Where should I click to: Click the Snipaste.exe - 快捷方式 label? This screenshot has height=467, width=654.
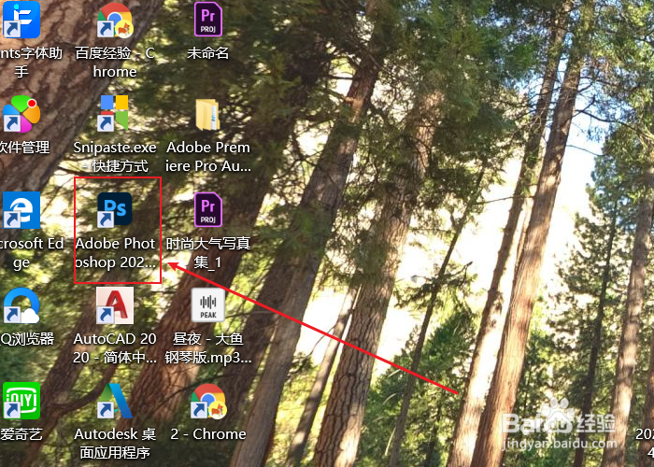pos(115,157)
